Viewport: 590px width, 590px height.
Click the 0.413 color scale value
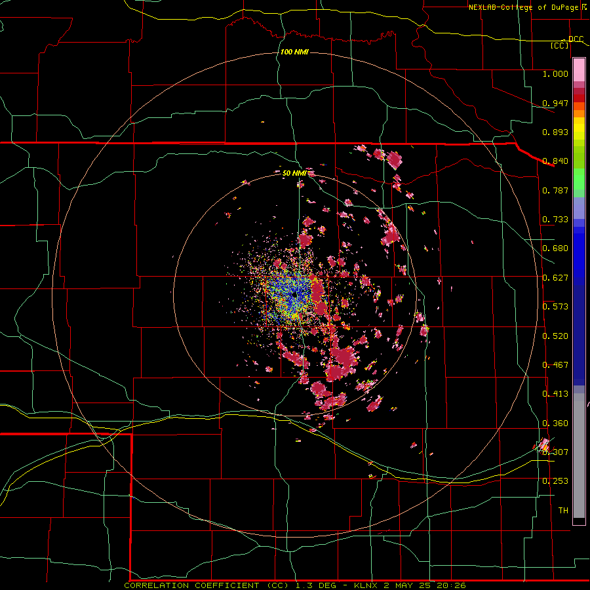pyautogui.click(x=555, y=394)
